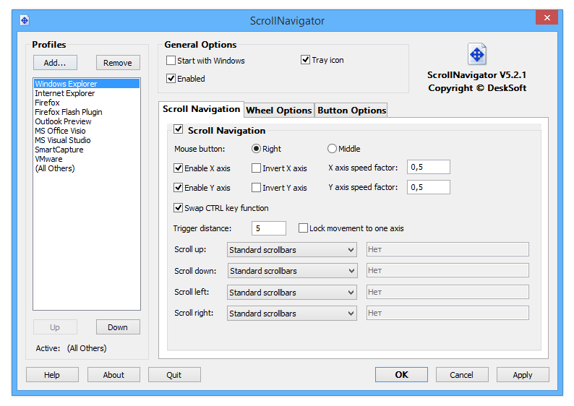Enable Lock movement to one axis
574x406 pixels.
(x=304, y=228)
